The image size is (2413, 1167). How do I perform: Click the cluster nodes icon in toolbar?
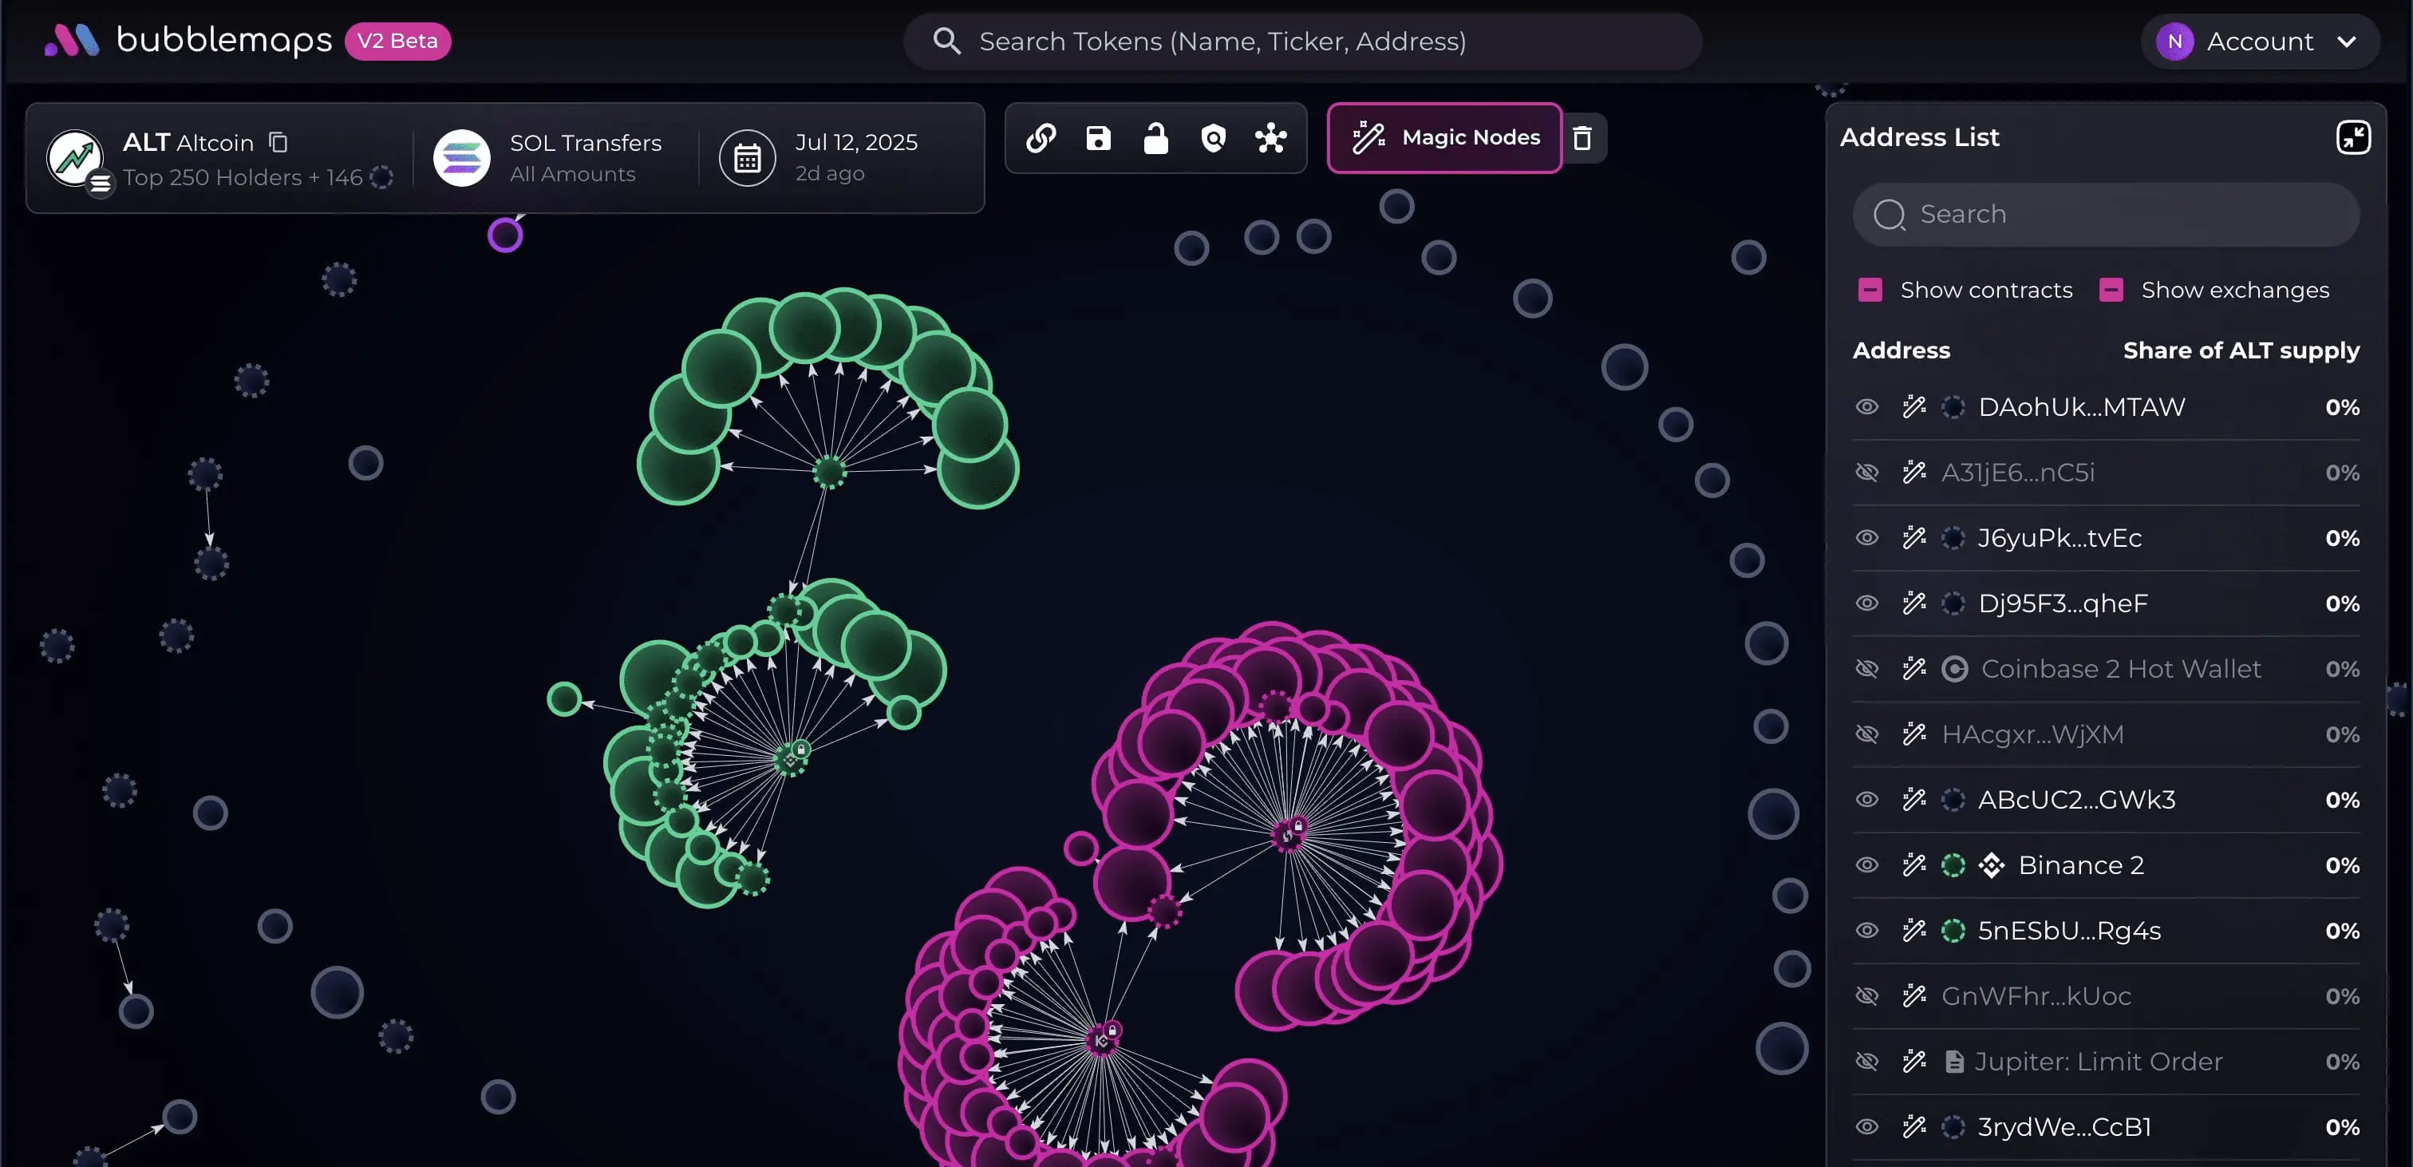[1270, 138]
